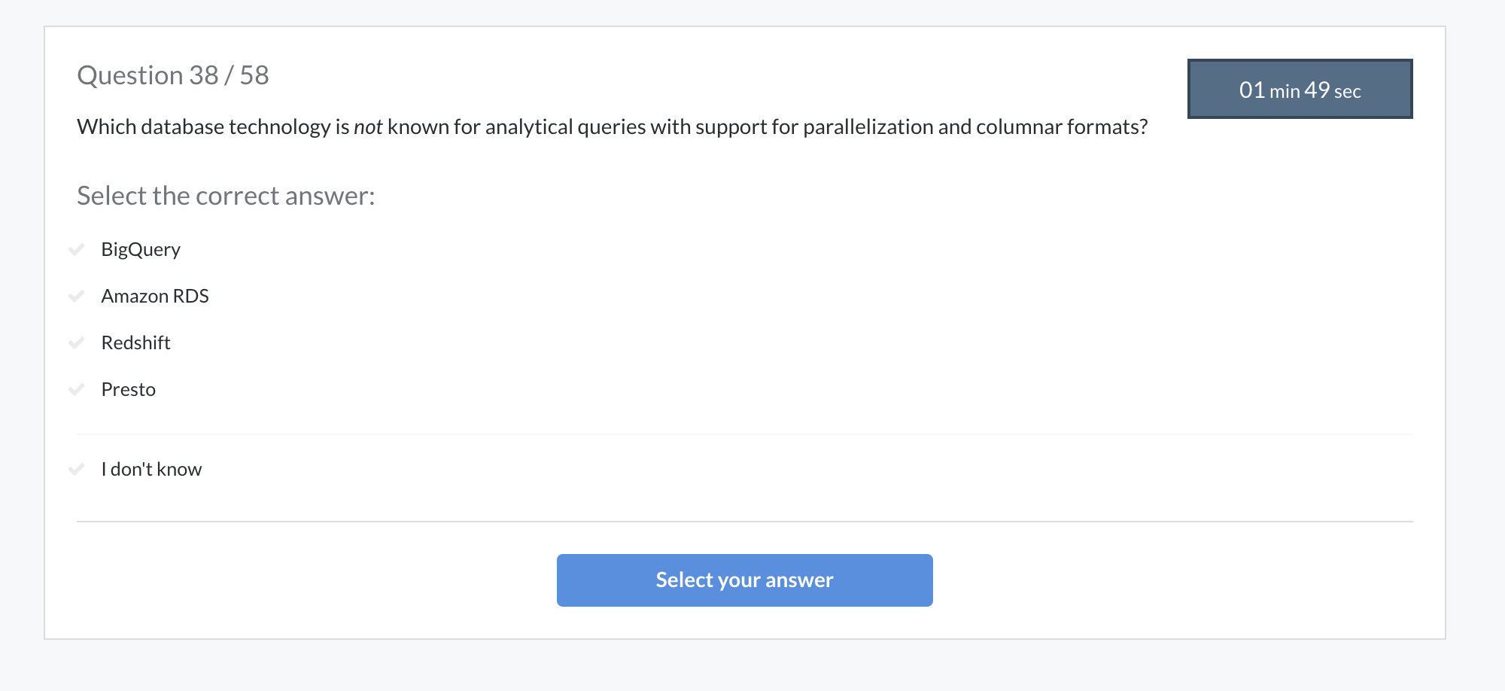
Task: Click the Select the correct answer label
Action: coord(226,195)
